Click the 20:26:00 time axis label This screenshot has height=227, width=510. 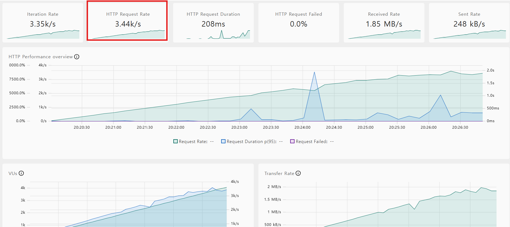[428, 127]
